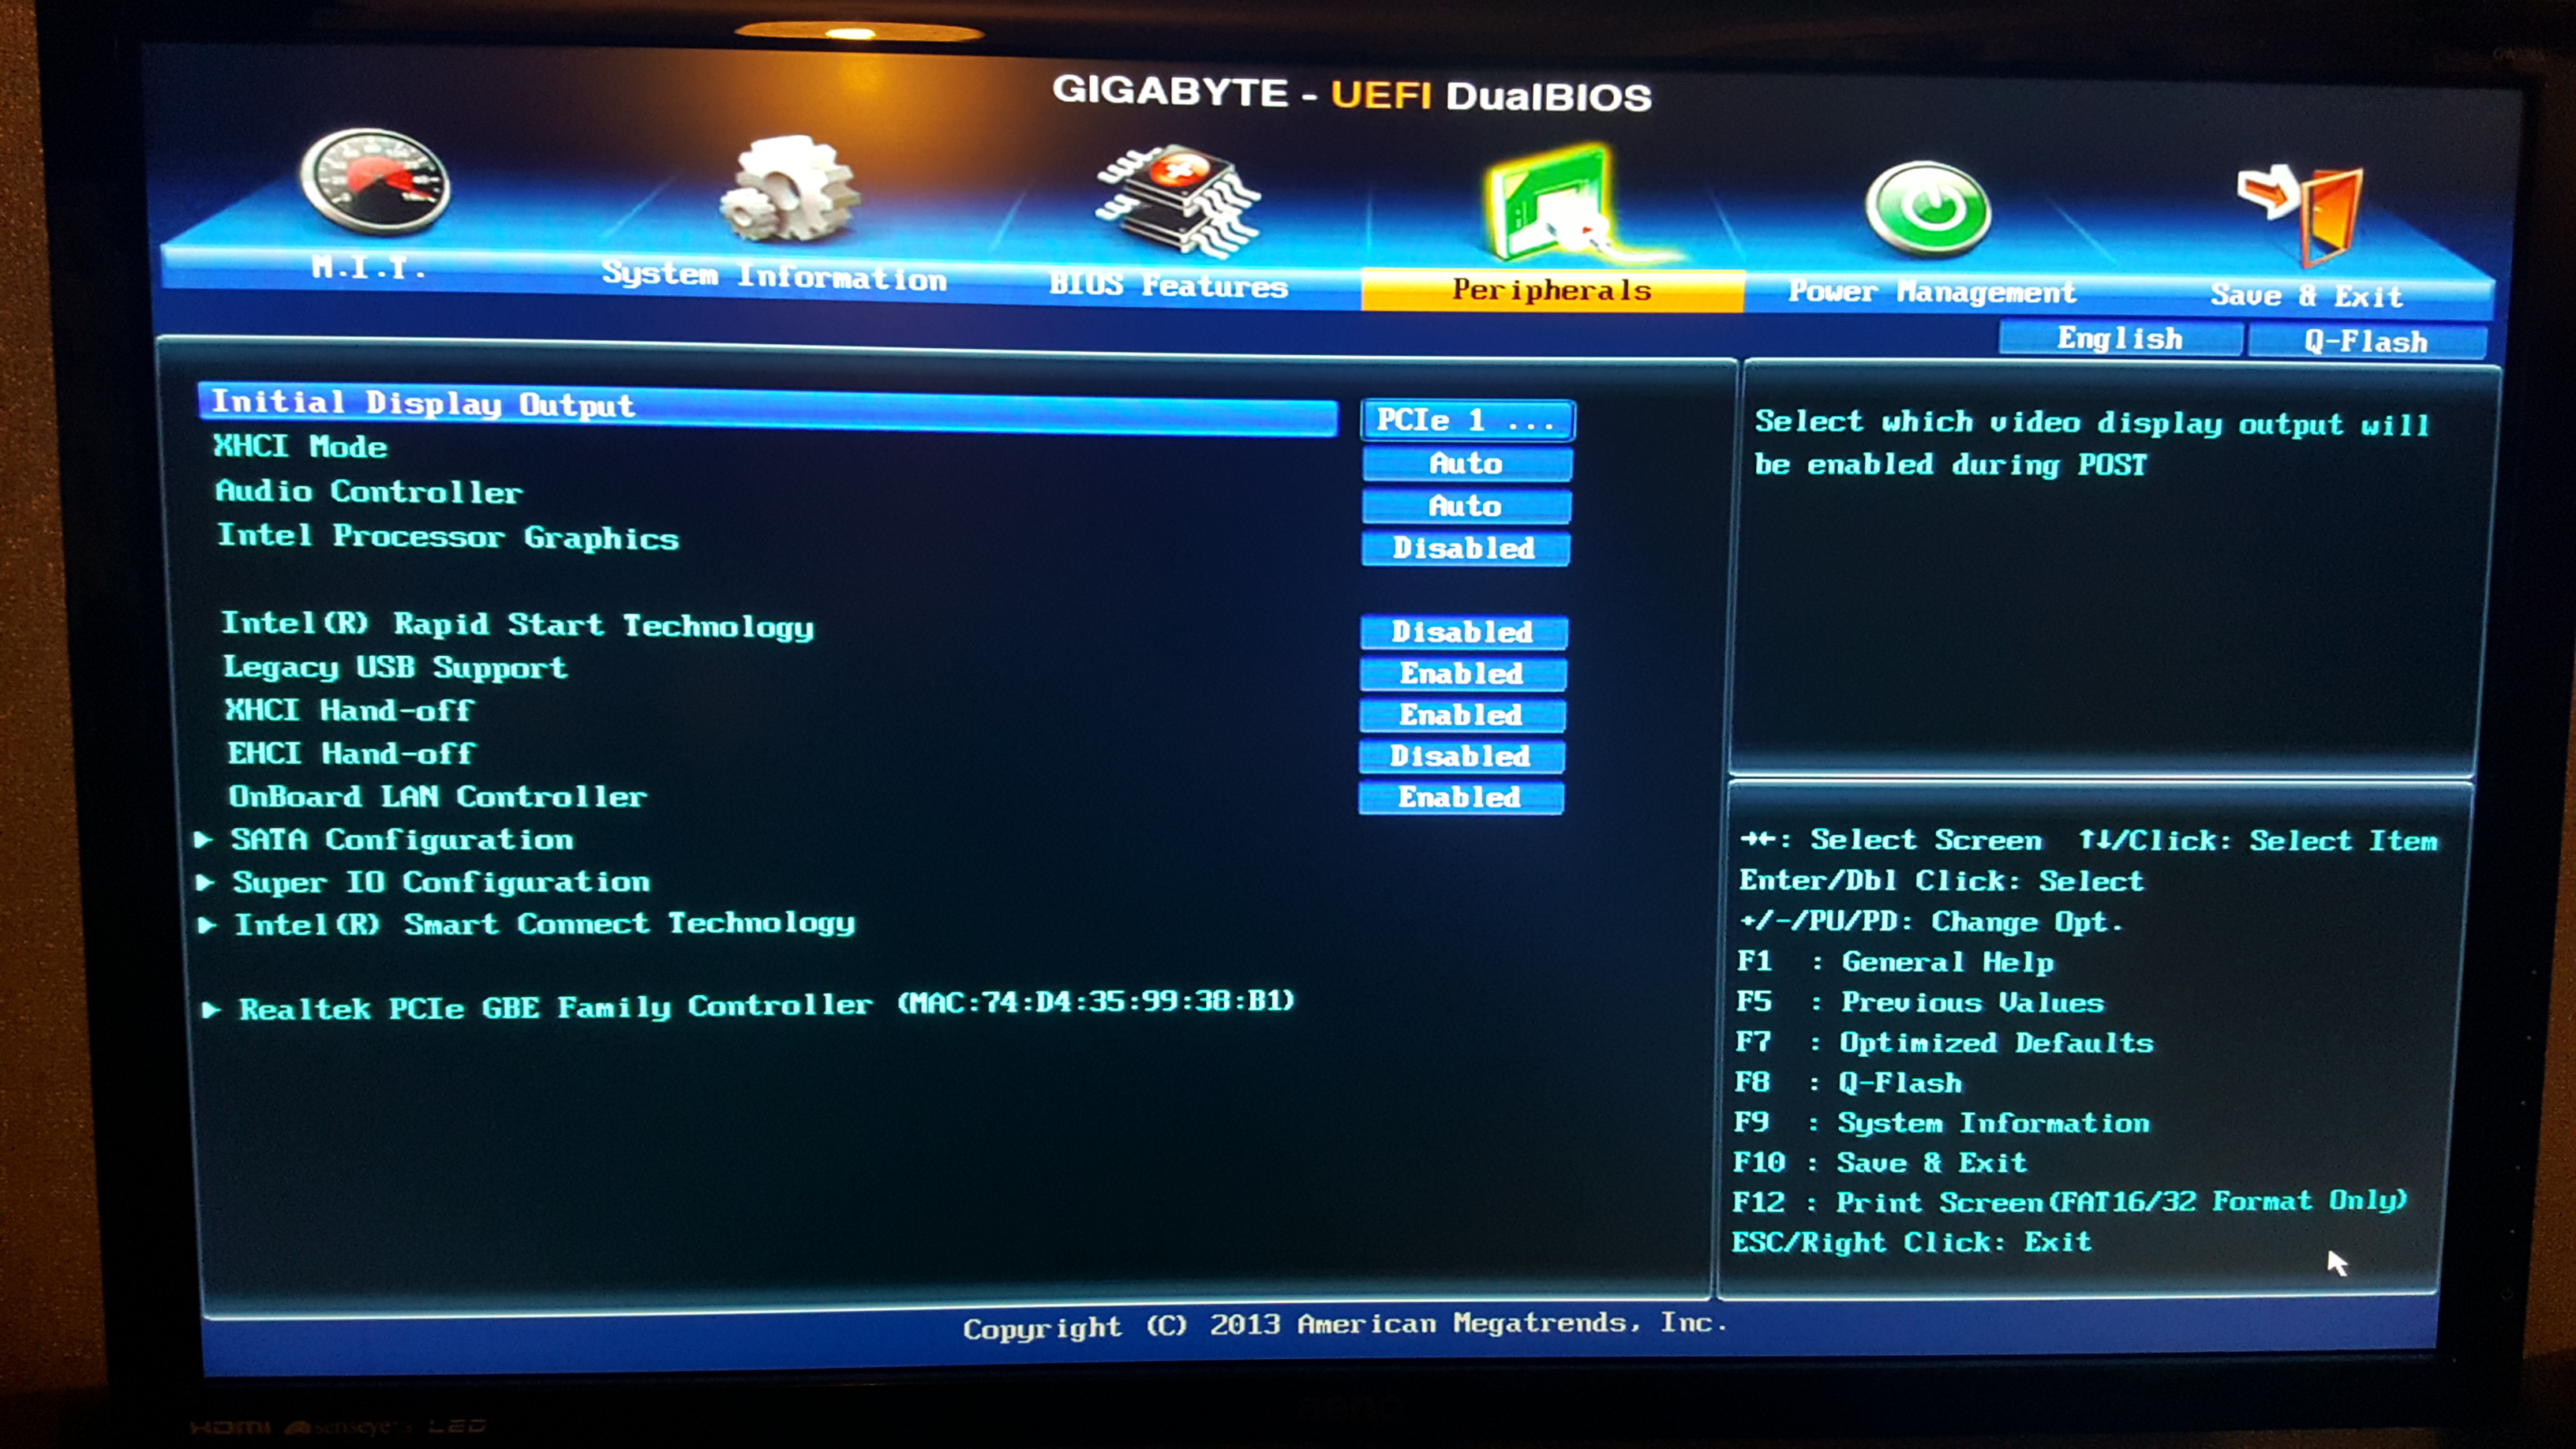Click the arrow beside SATA Configuration
Image resolution: width=2576 pixels, height=1449 pixels.
[x=204, y=840]
